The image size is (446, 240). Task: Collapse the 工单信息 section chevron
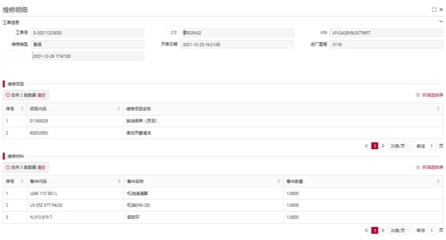[x=441, y=22]
